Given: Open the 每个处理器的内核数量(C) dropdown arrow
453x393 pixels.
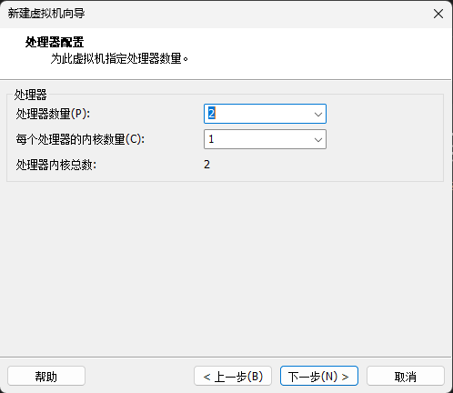Looking at the screenshot, I should [317, 139].
